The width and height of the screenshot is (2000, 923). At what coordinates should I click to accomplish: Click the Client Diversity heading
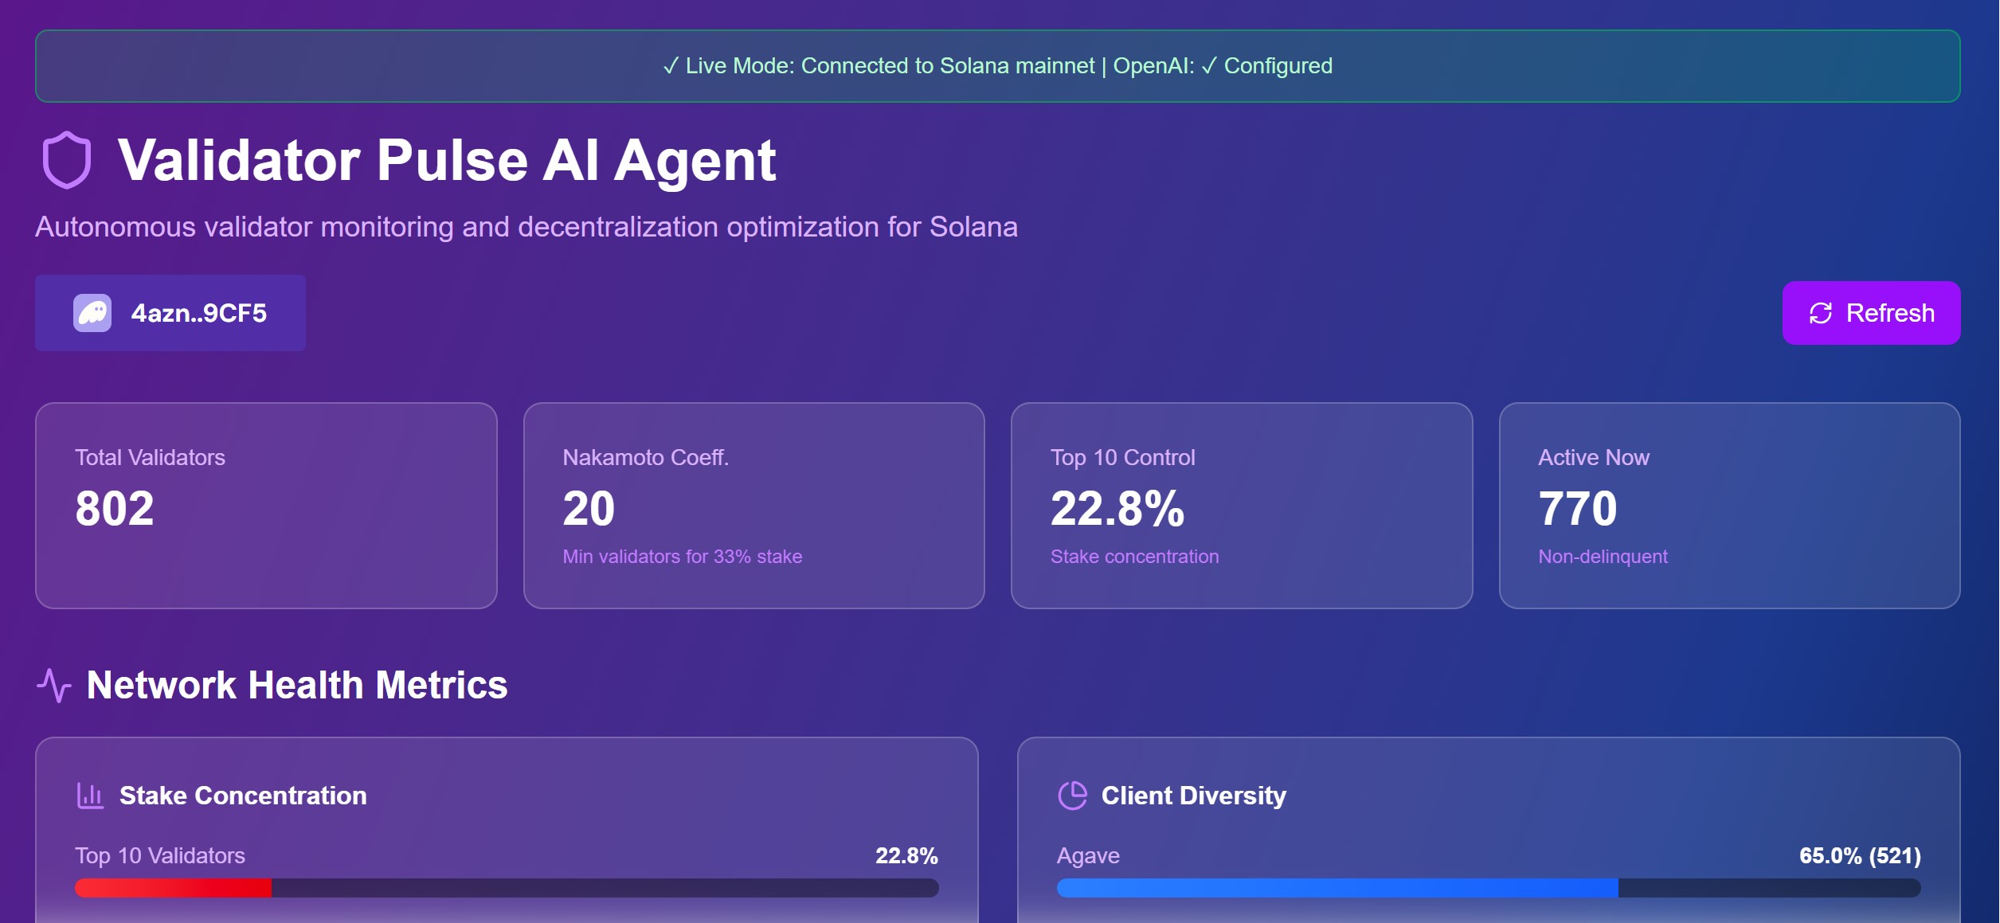[1193, 796]
